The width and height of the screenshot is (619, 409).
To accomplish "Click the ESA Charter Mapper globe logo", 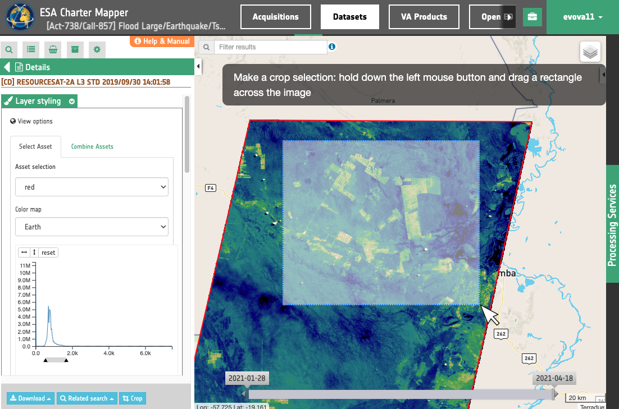I will point(20,17).
